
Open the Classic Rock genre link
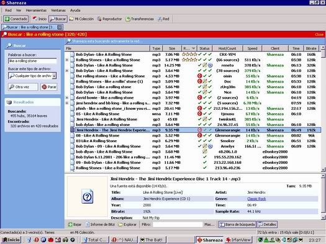click(x=256, y=199)
